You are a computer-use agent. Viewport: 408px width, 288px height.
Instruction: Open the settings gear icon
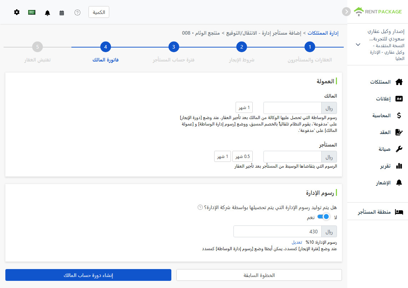[x=17, y=12]
